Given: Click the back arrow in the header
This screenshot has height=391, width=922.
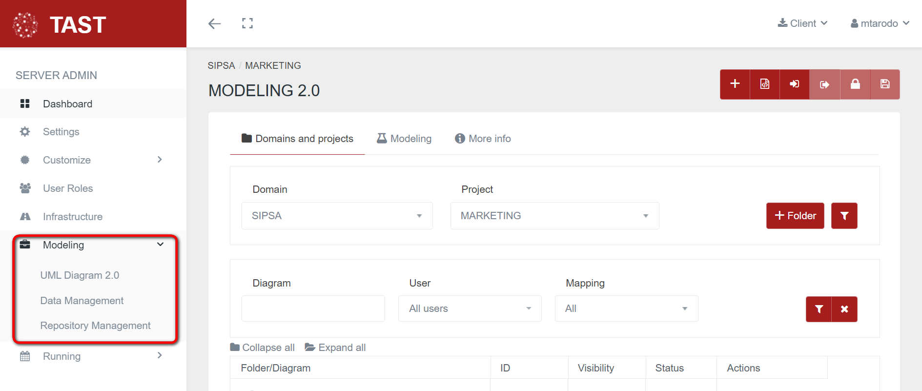Looking at the screenshot, I should tap(214, 23).
